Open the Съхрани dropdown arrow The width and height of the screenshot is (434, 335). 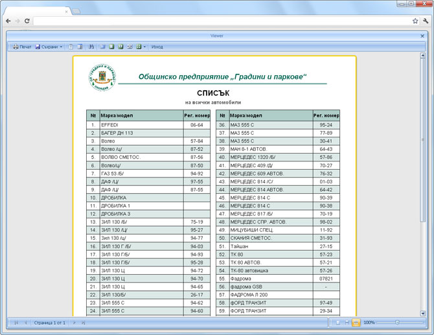61,47
